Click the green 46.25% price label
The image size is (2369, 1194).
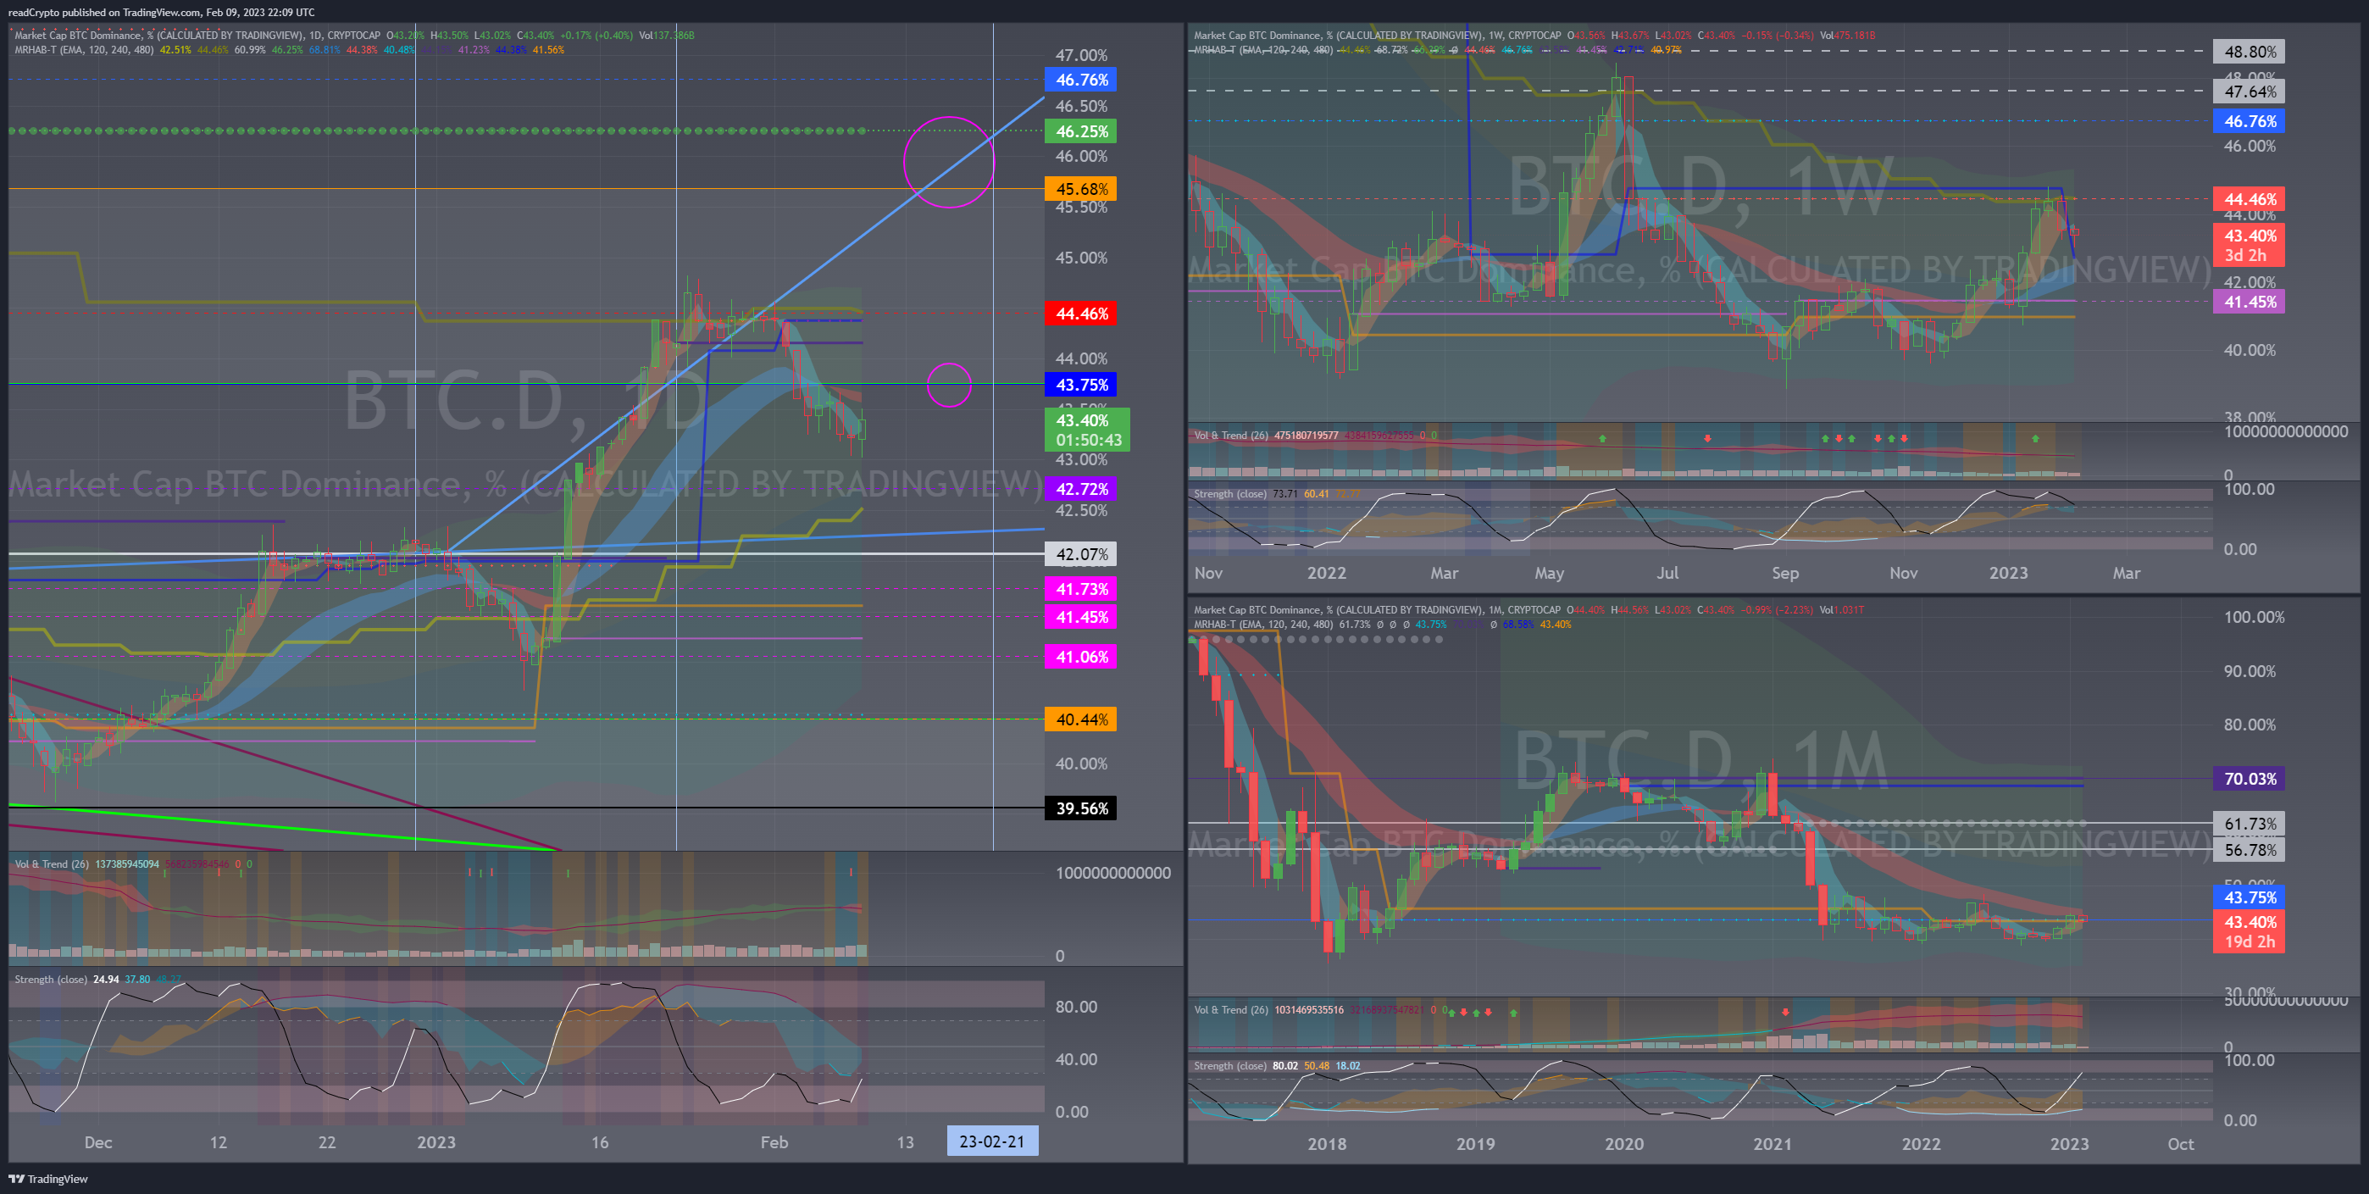1080,131
